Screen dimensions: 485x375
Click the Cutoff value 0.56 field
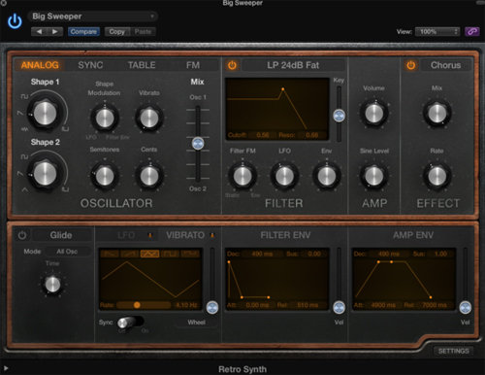pos(263,135)
